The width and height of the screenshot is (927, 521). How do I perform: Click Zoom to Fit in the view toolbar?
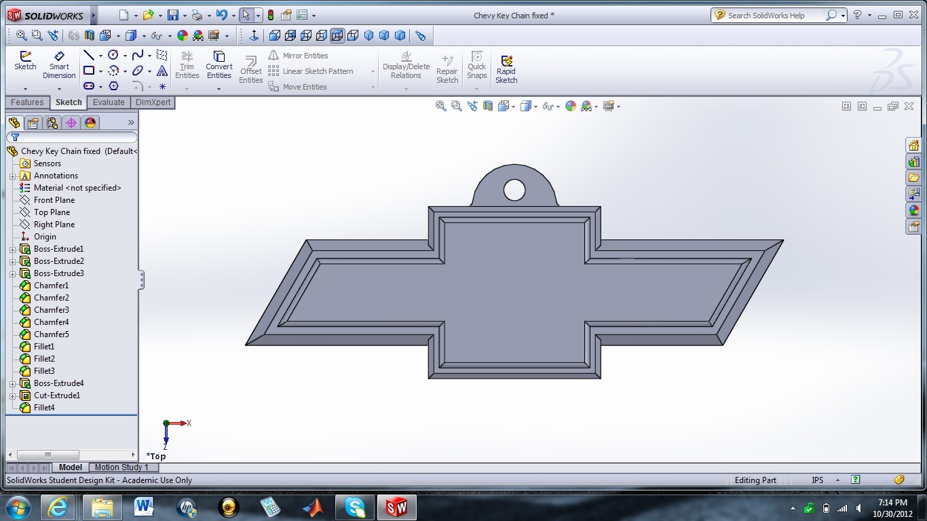pyautogui.click(x=440, y=107)
